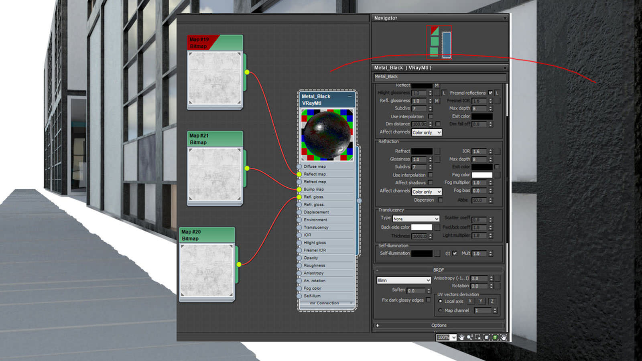Open Refraction Affect channels dropdown
The width and height of the screenshot is (642, 361).
click(427, 192)
